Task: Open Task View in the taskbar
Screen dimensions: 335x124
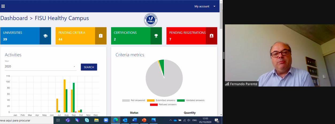Action: pyautogui.click(x=58, y=120)
